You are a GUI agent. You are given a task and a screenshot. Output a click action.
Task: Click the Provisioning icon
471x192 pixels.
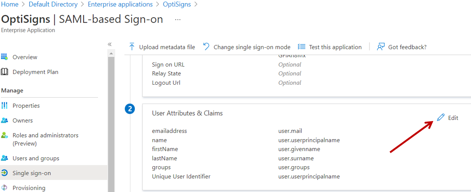(x=4, y=188)
